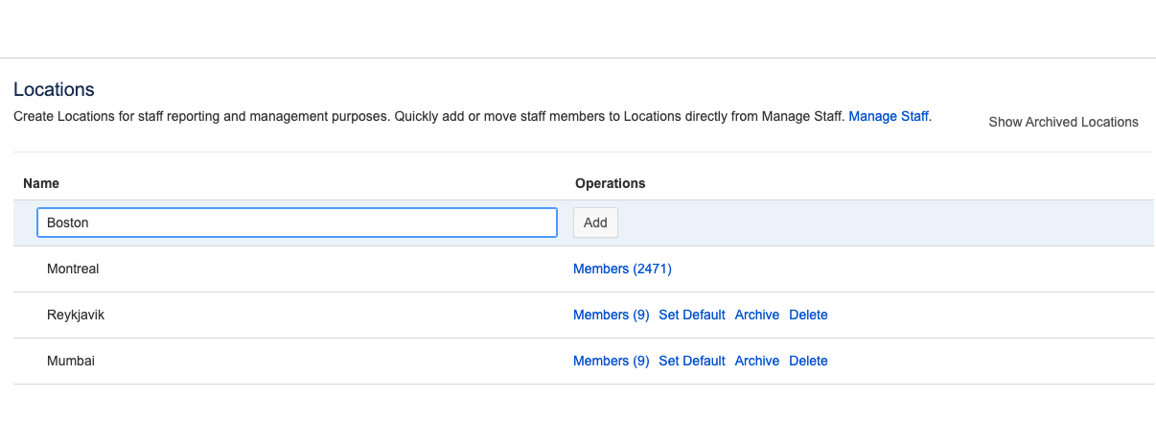The height and width of the screenshot is (422, 1156).
Task: Select the Mumbai location name
Action: (x=71, y=361)
